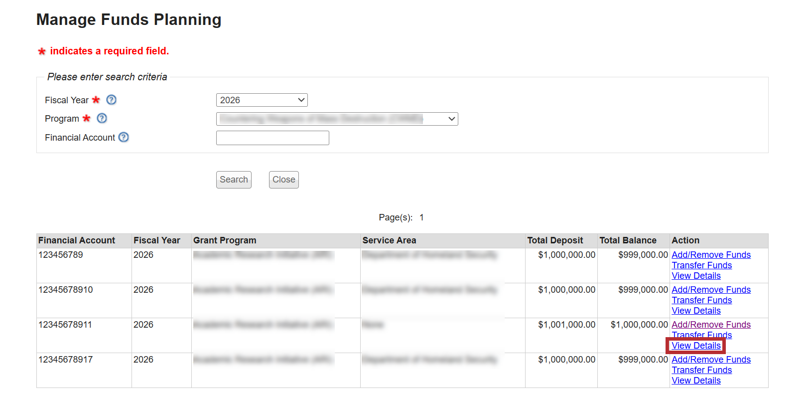Click the Program help question mark icon

102,118
